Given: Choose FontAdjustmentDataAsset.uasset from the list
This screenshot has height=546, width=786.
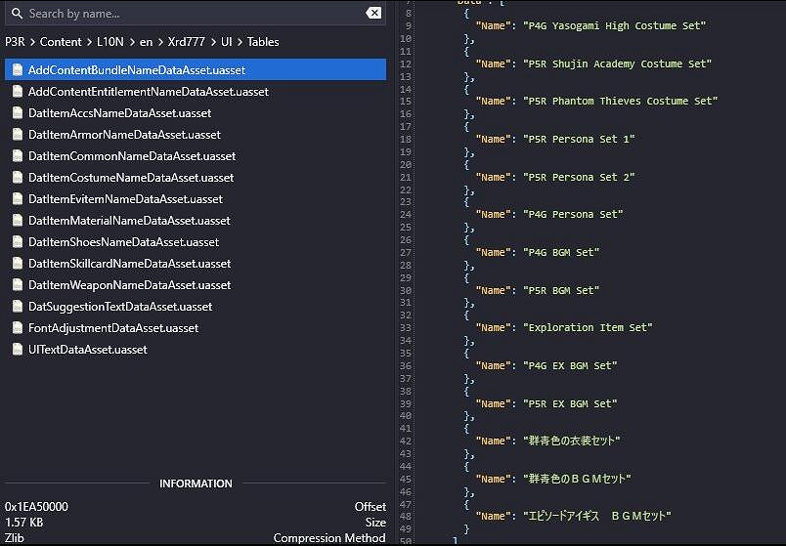Looking at the screenshot, I should [113, 328].
